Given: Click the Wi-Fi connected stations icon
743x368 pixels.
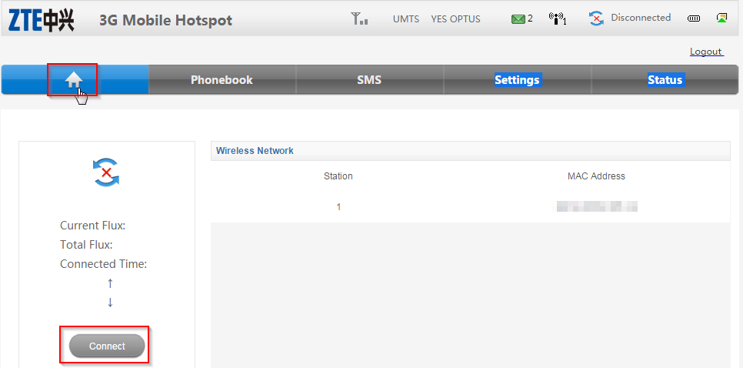Looking at the screenshot, I should tap(558, 18).
